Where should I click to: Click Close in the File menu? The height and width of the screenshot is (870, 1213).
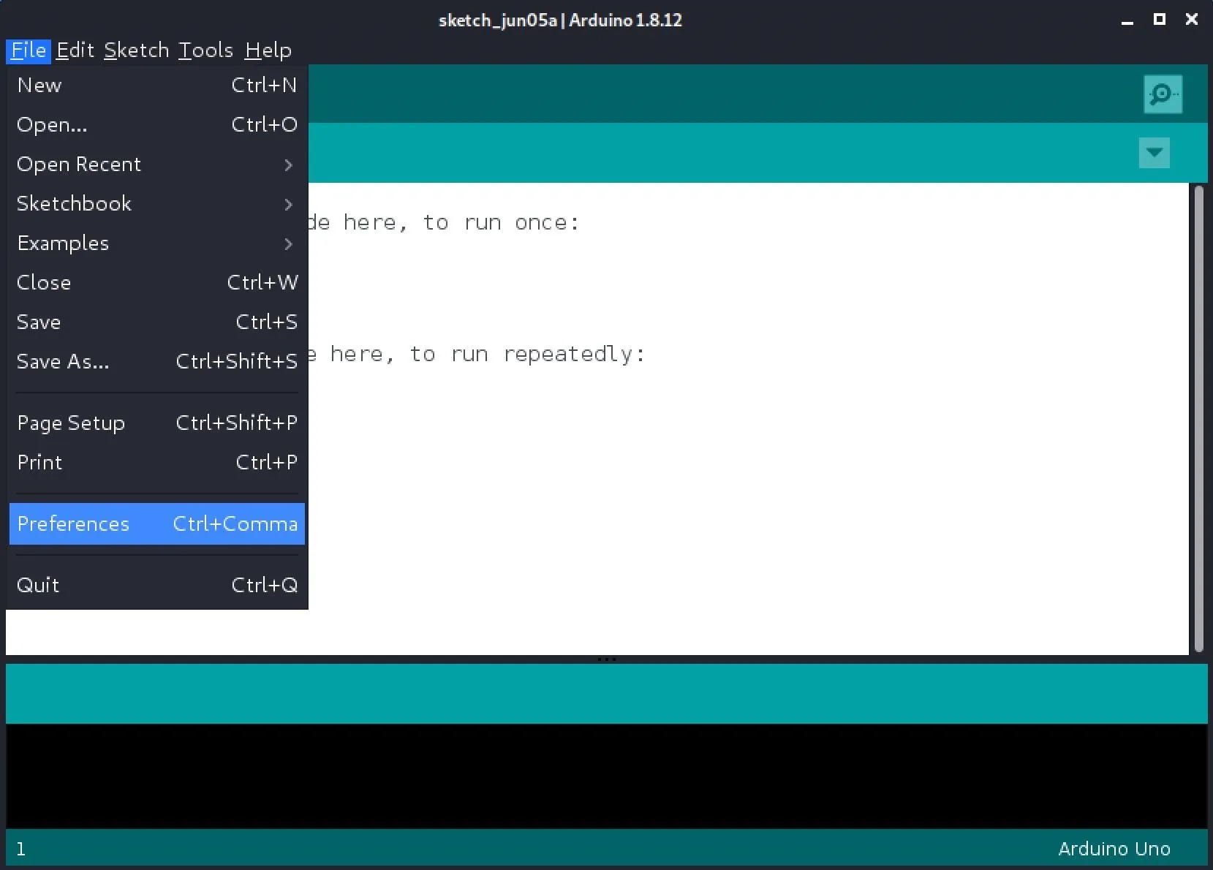[157, 283]
